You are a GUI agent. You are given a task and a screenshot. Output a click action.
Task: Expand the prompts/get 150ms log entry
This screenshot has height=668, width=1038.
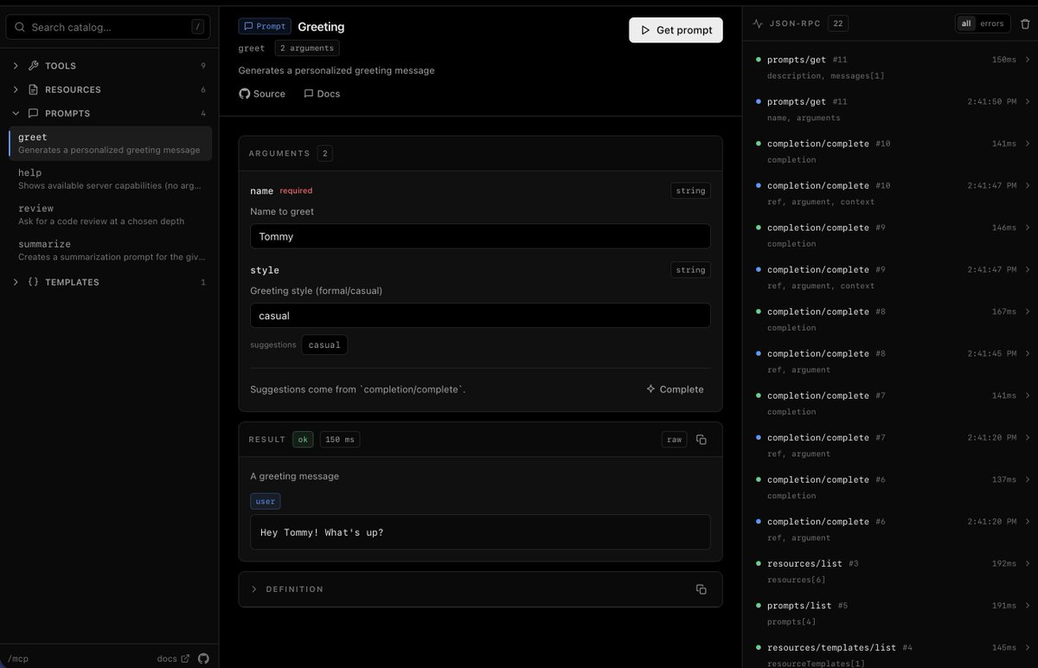[x=1027, y=60]
